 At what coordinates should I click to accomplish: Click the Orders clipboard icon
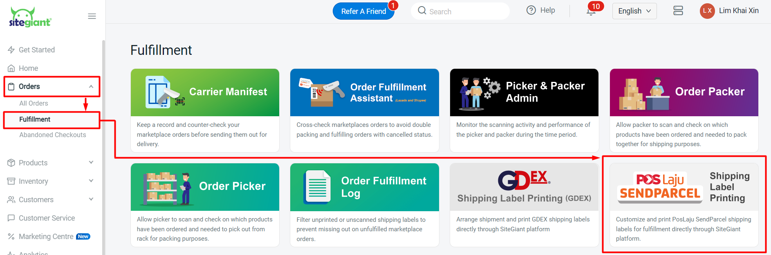[11, 87]
